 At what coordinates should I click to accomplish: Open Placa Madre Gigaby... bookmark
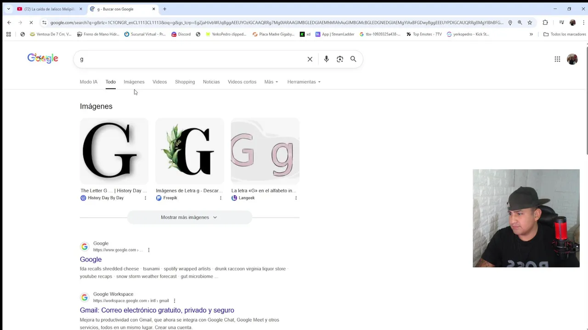tap(273, 34)
